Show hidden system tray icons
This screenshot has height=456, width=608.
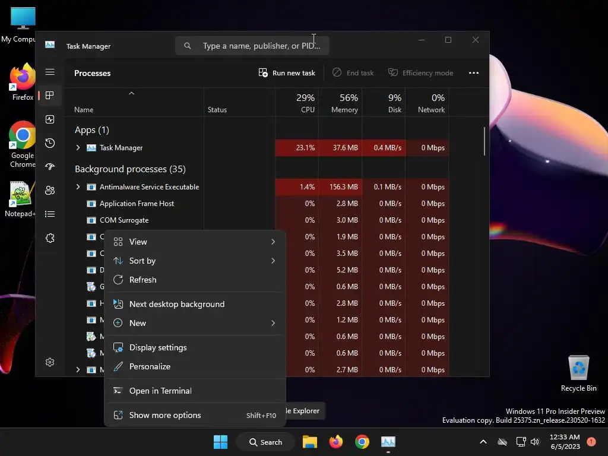(483, 442)
